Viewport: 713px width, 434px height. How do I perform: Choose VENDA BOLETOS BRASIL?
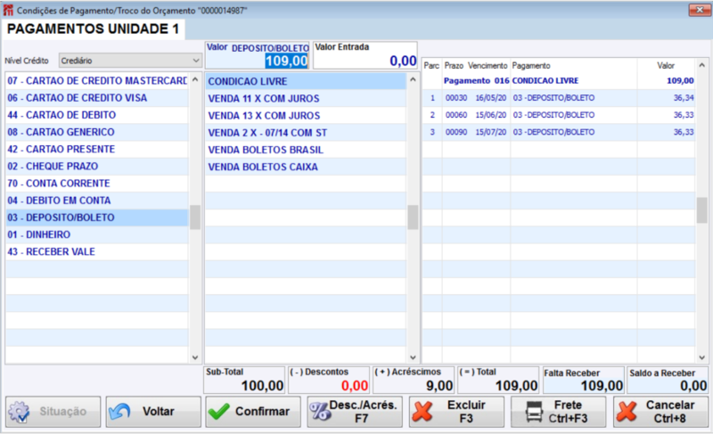point(306,150)
